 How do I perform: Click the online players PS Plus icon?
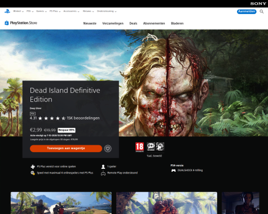click(33, 173)
